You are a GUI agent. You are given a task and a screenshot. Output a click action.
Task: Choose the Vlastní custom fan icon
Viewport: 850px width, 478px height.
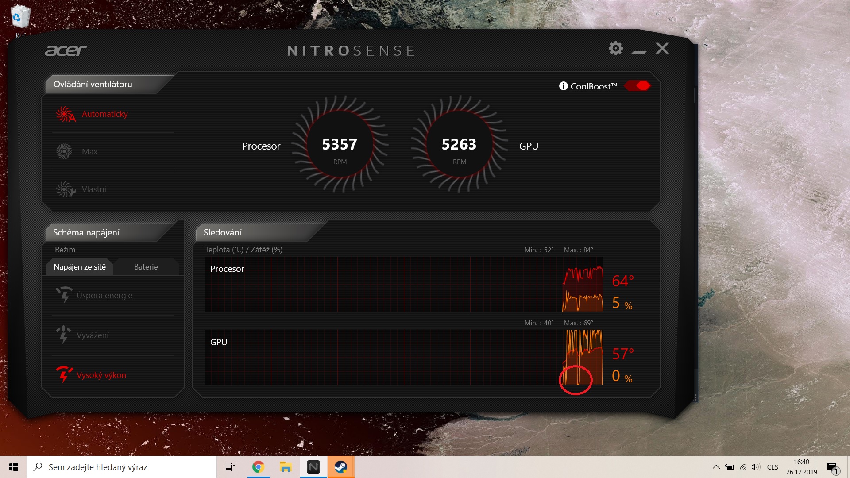65,189
